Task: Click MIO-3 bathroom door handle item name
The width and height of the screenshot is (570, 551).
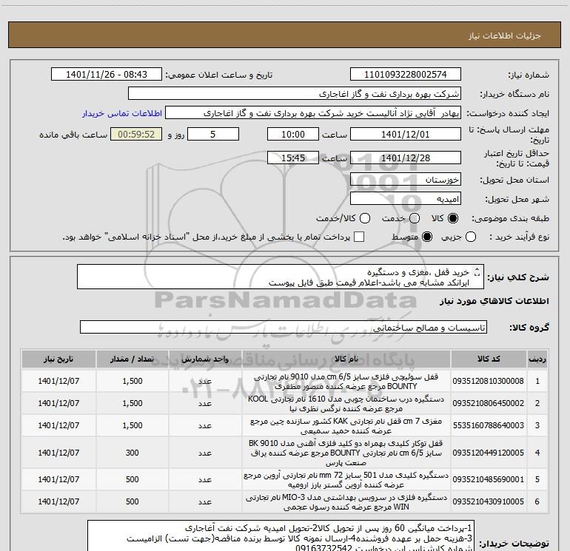Action: [346, 502]
